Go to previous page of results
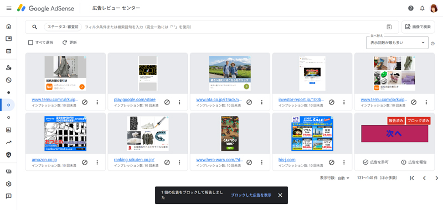Viewport: 443px width, 210px height. (424, 178)
